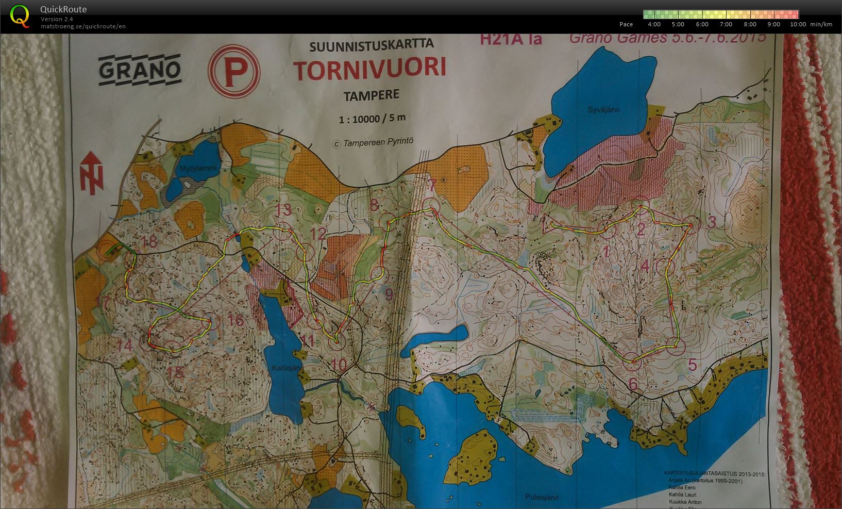Click the QuickRoute title text
The height and width of the screenshot is (509, 842).
click(x=63, y=9)
